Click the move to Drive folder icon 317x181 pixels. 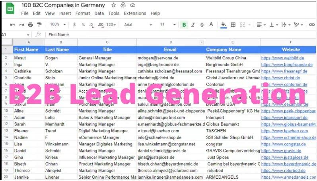tap(123, 5)
